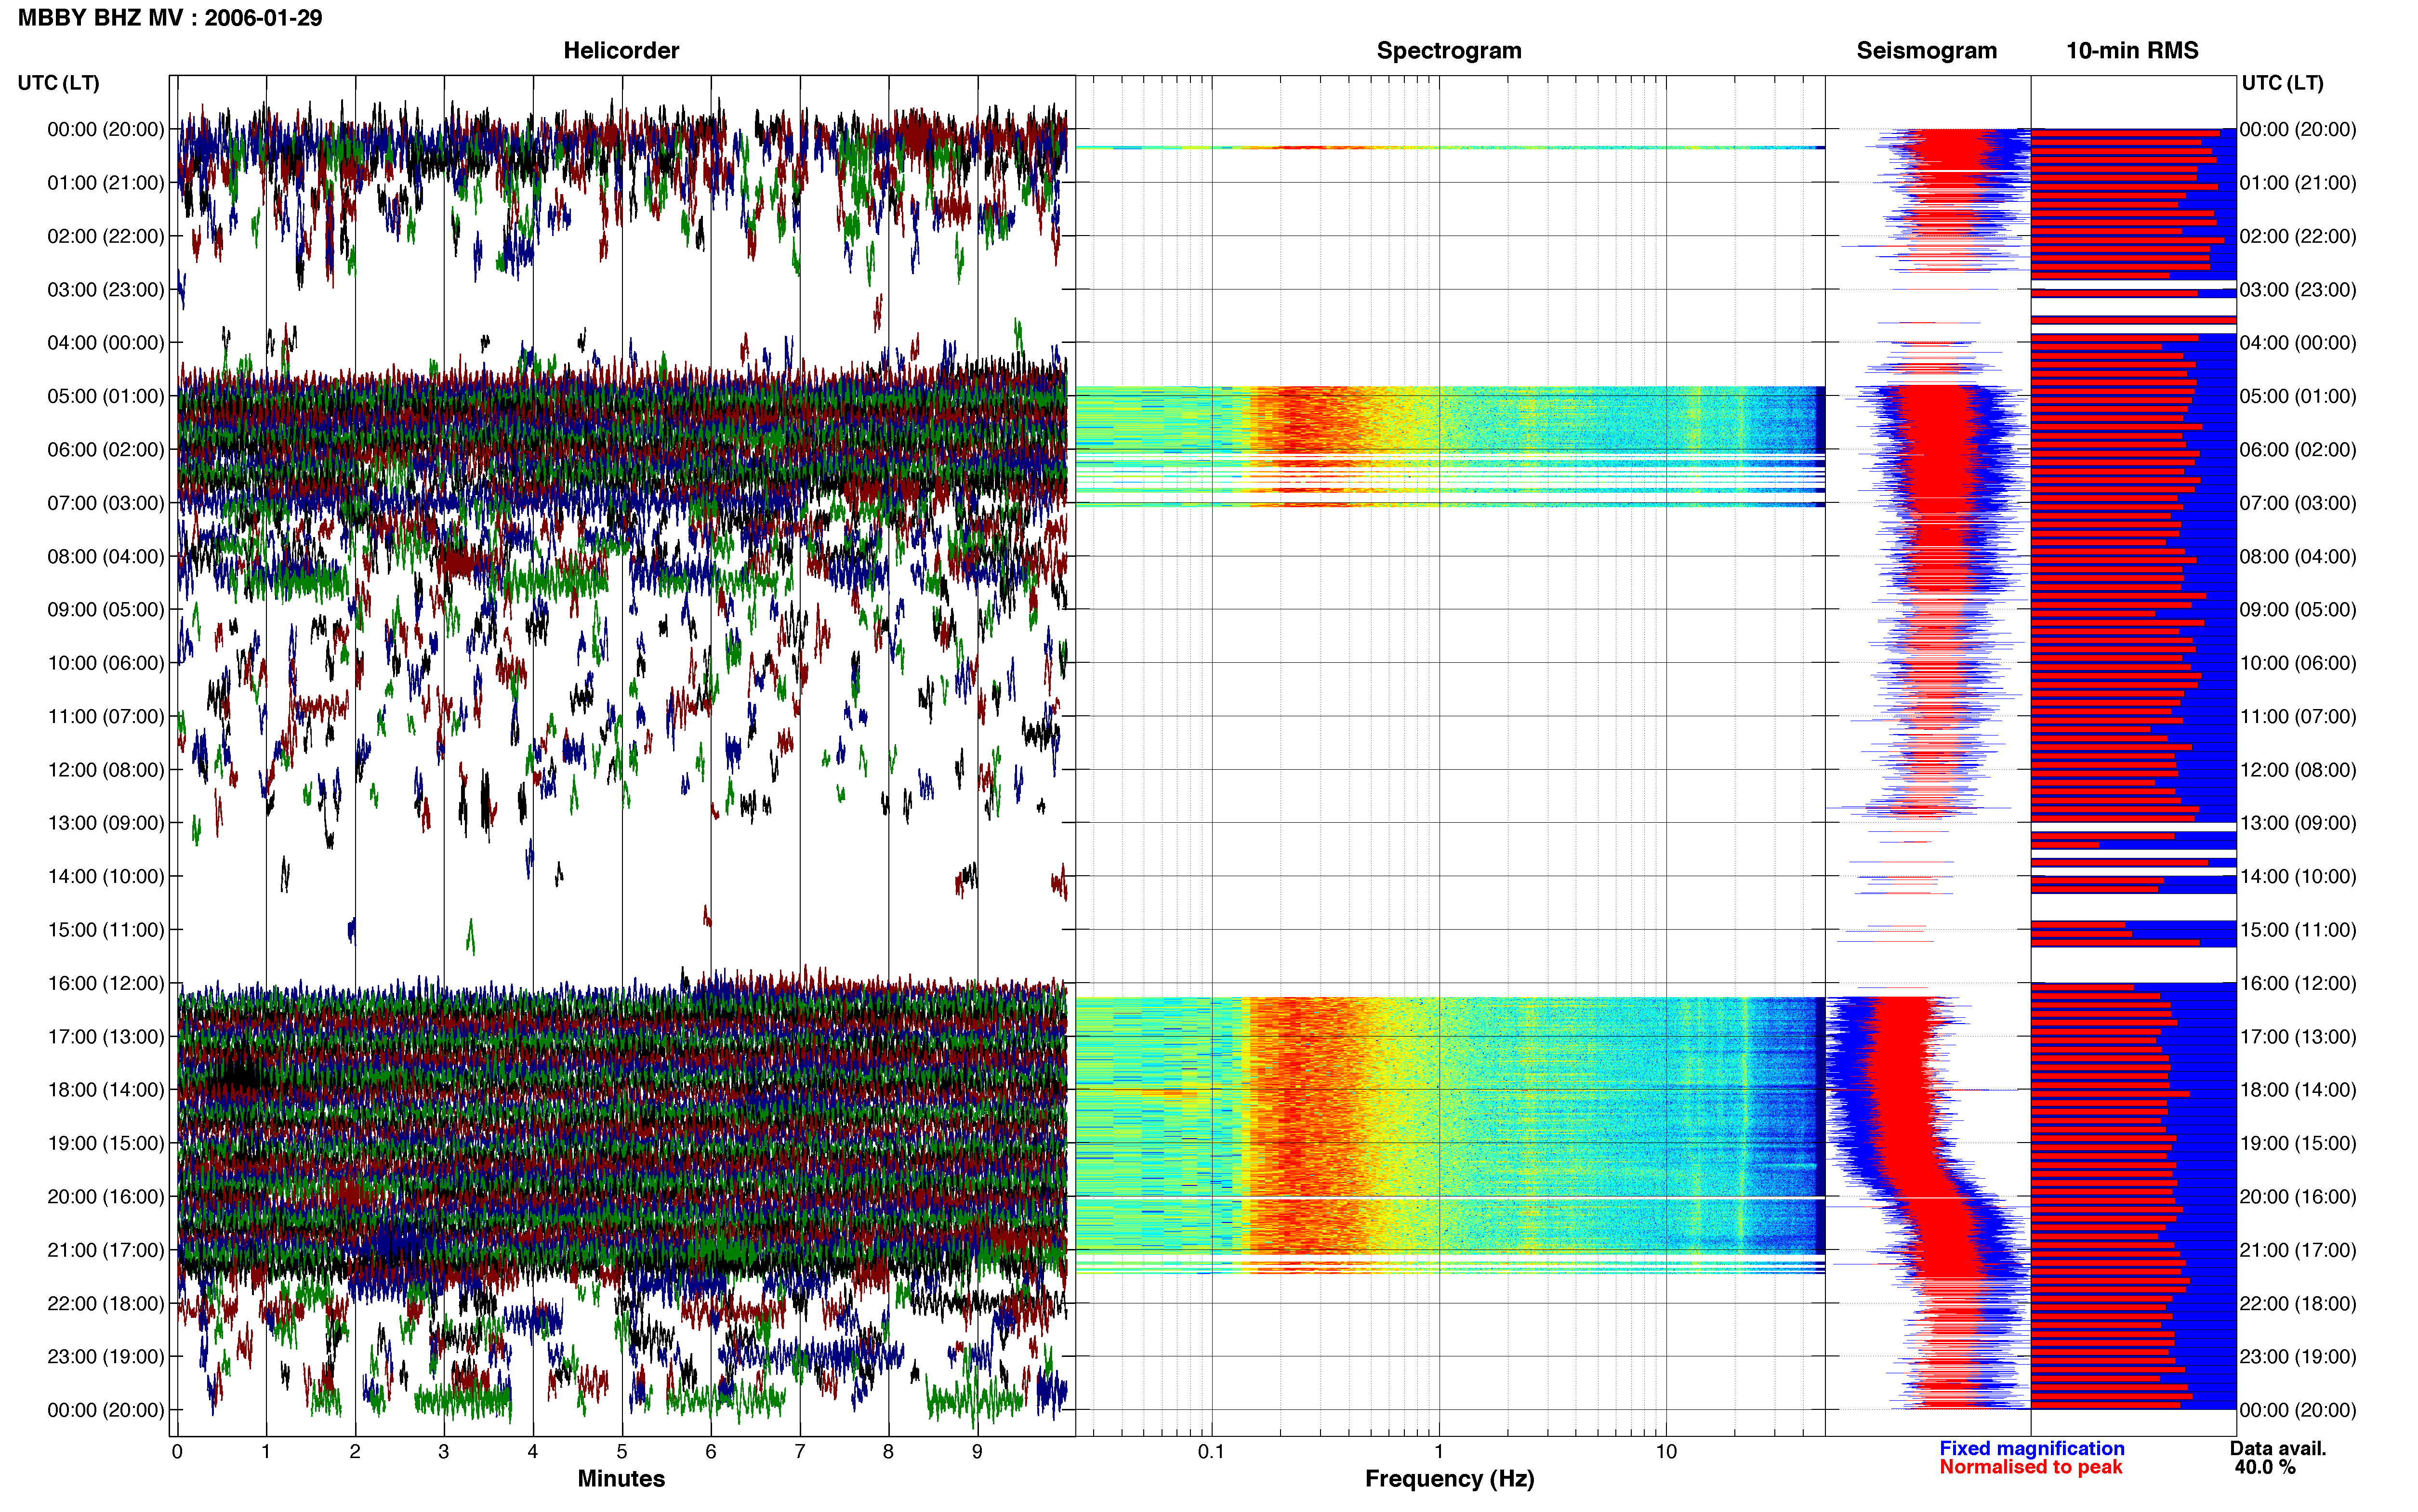2418x1512 pixels.
Task: Click '0.1' tick on frequency axis
Action: click(1211, 1451)
